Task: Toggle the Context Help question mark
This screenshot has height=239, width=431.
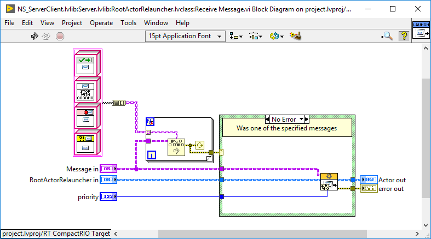Action: (404, 36)
